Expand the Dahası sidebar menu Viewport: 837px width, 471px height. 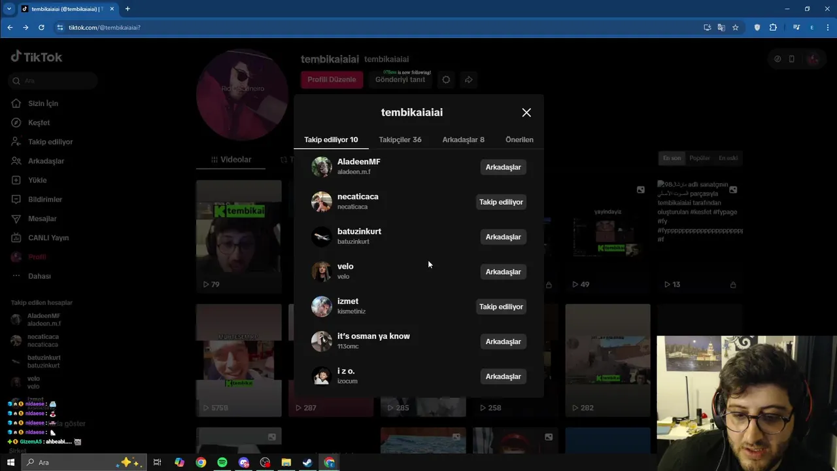39,276
